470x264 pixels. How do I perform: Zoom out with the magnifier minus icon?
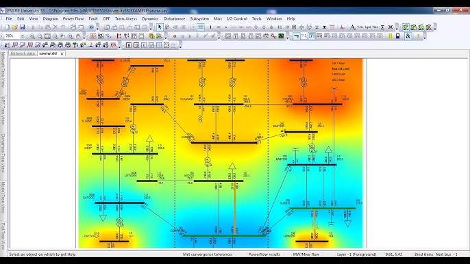40,36
